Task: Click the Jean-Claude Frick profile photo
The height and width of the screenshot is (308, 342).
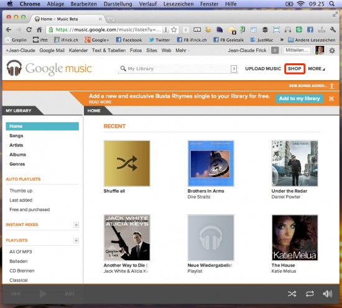Action: [320, 50]
